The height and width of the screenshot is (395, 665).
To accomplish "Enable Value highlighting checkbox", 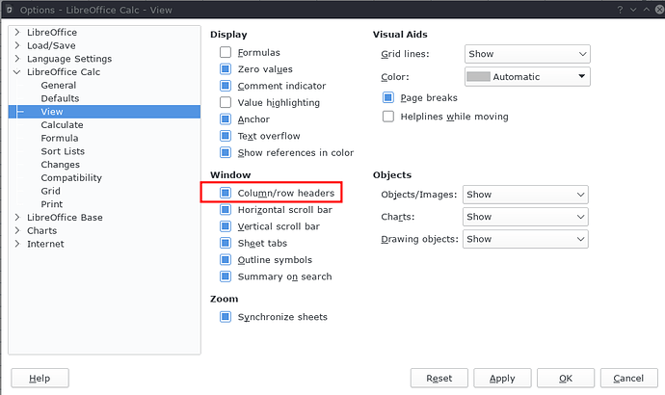I will [x=226, y=102].
